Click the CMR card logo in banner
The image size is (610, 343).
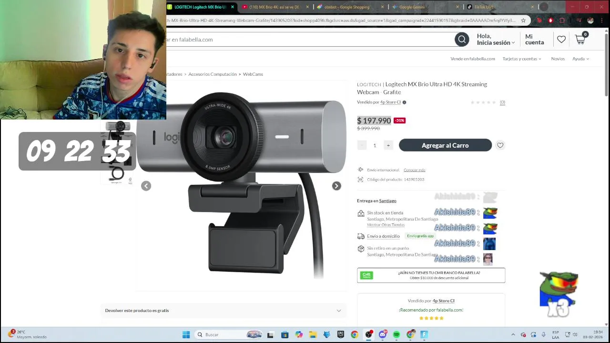[x=366, y=275]
